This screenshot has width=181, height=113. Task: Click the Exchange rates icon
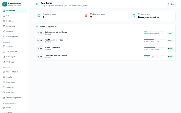[x=4, y=37]
